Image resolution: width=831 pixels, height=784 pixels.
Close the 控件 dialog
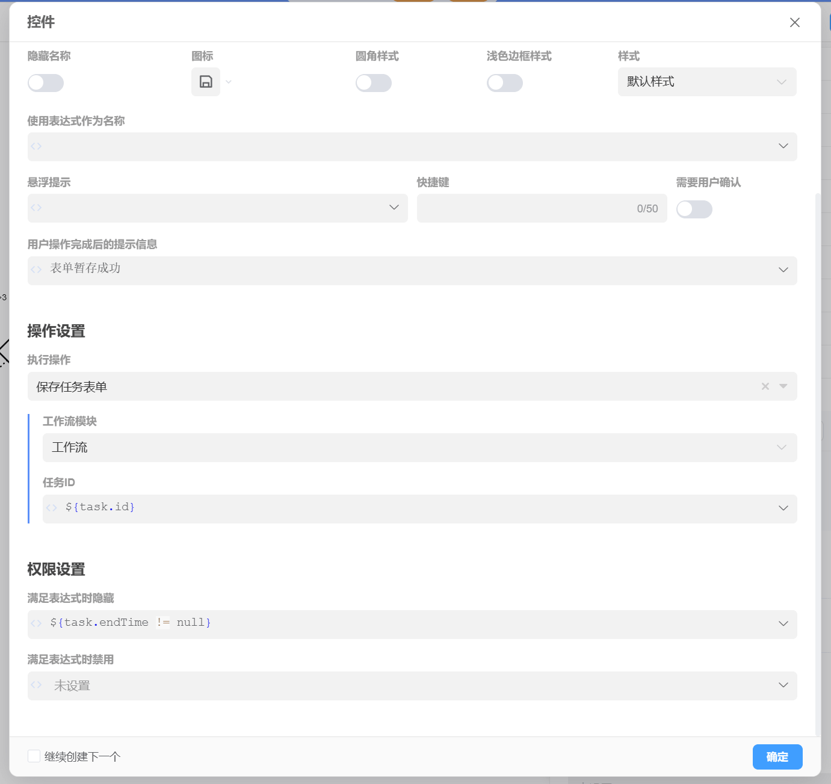click(794, 22)
